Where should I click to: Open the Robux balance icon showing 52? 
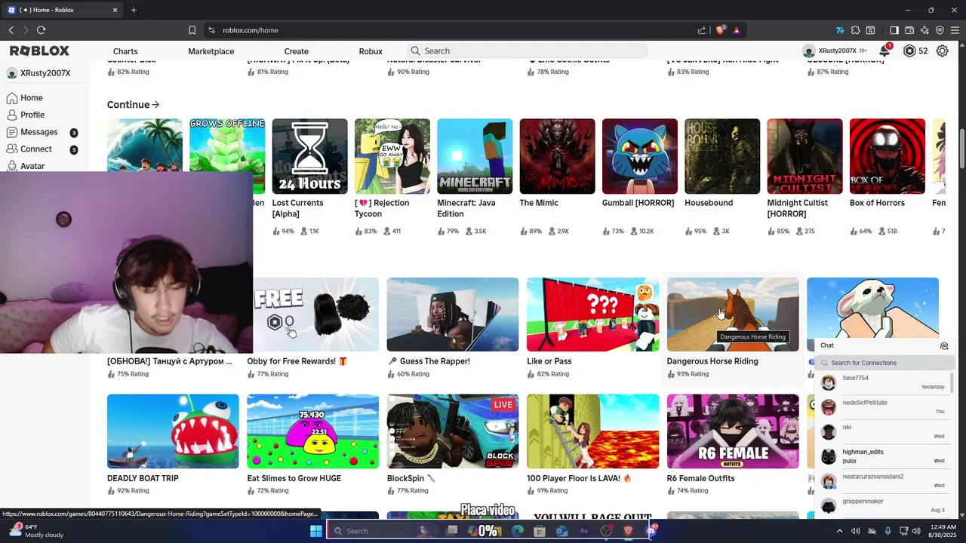point(909,51)
